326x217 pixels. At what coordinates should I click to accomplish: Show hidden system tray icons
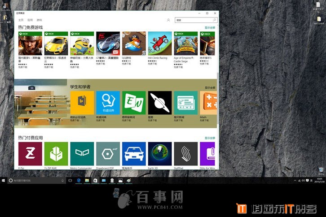tap(295, 181)
